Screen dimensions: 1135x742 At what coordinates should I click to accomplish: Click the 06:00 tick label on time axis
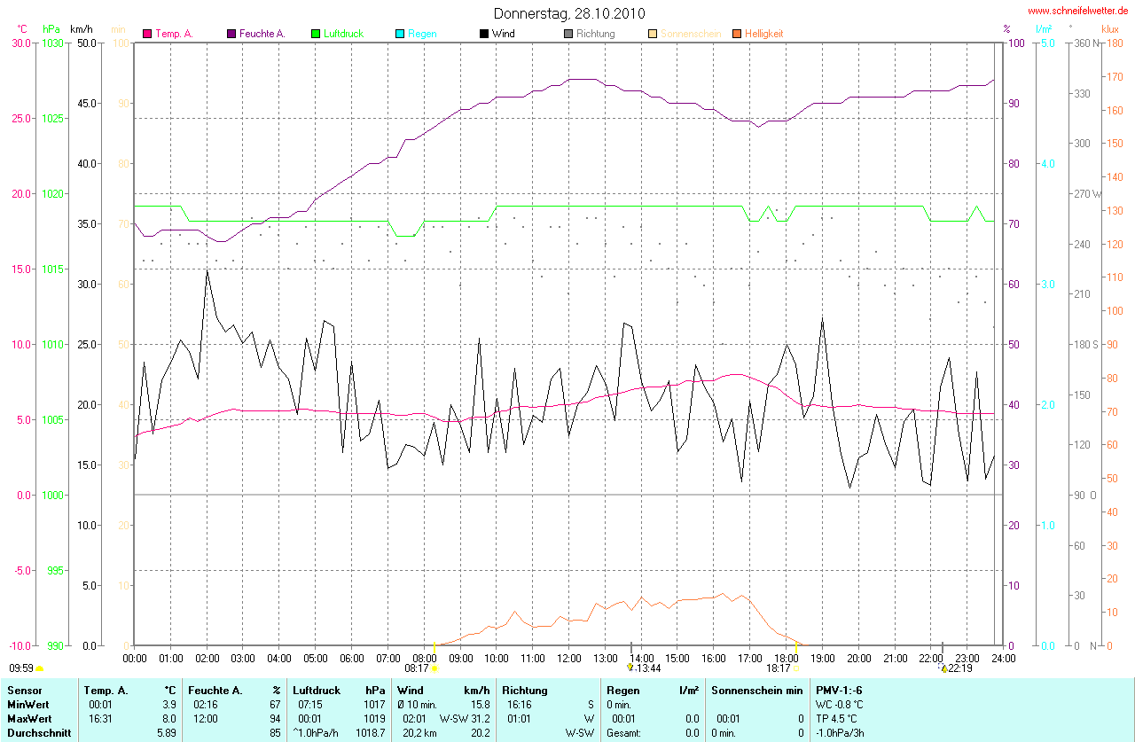click(x=351, y=658)
